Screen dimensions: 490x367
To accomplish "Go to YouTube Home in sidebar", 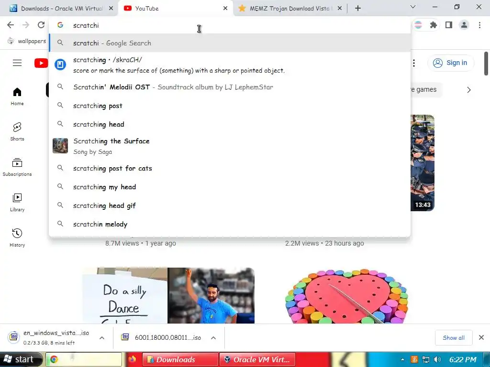I will point(17,97).
